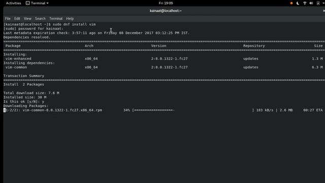Open the Activities overview
The width and height of the screenshot is (325, 183).
[14, 3]
